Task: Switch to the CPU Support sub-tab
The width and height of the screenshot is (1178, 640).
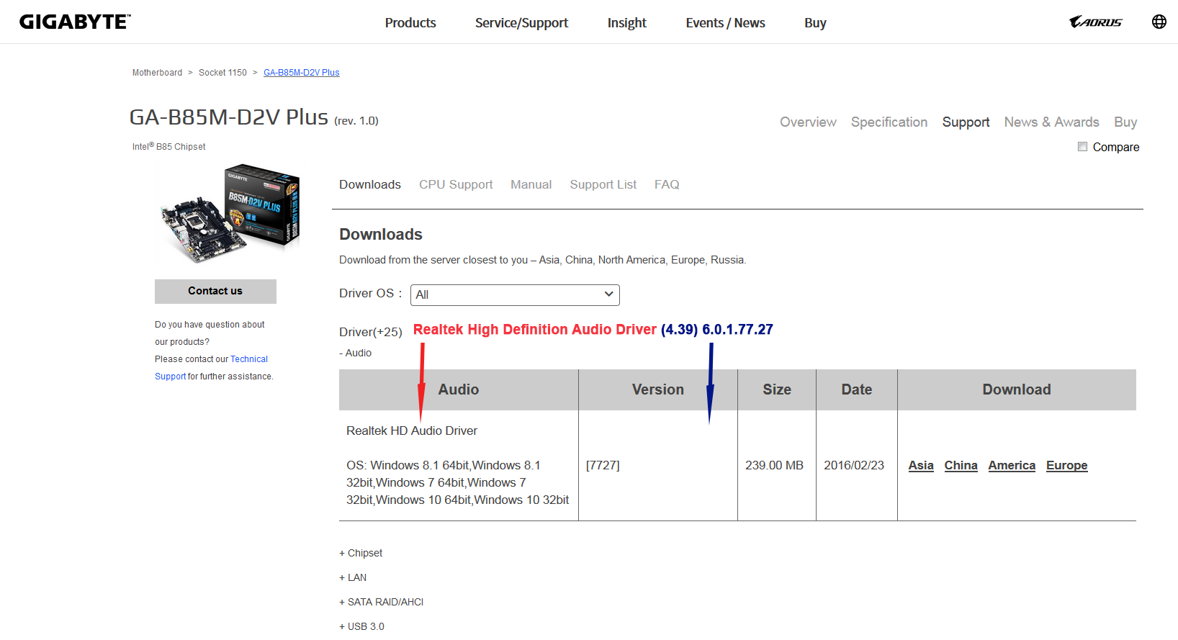Action: 456,184
